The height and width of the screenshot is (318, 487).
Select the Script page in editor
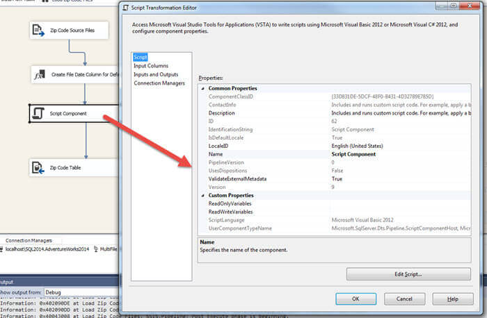140,58
